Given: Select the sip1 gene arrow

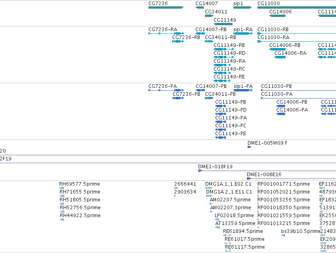Looking at the screenshot, I should (x=243, y=7).
